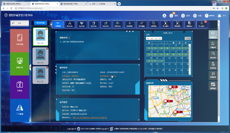Screen dimensions: 230x133
Task: Open the About icon in the header
Action: click(219, 15)
